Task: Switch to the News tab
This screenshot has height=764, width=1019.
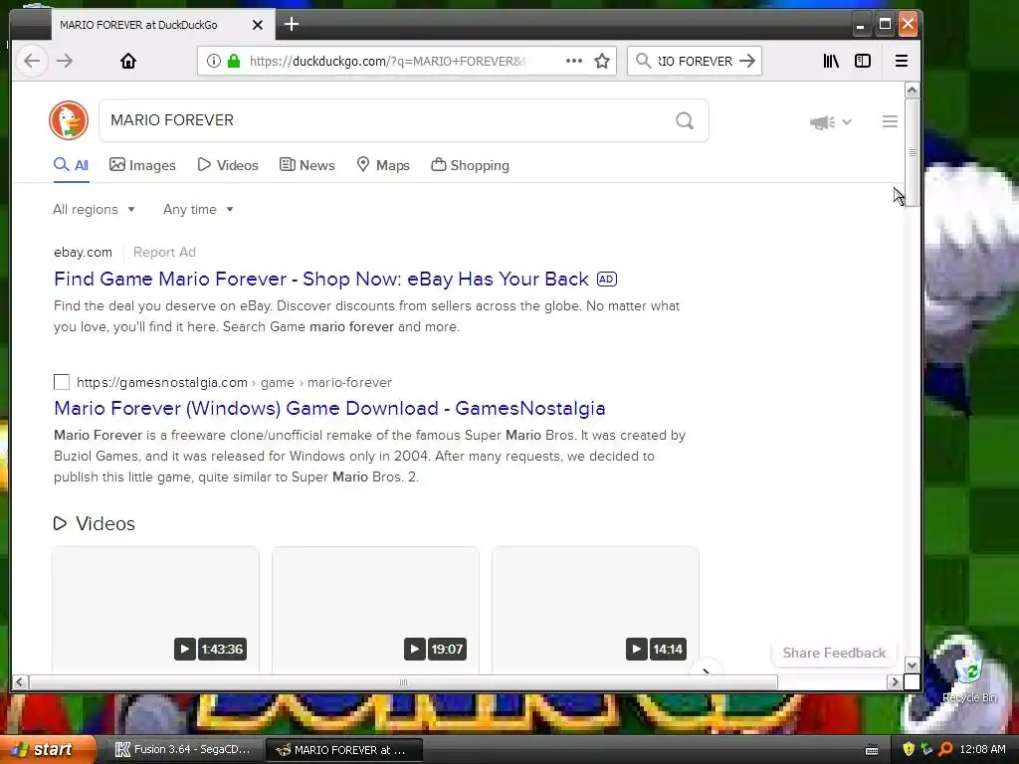Action: (x=306, y=165)
